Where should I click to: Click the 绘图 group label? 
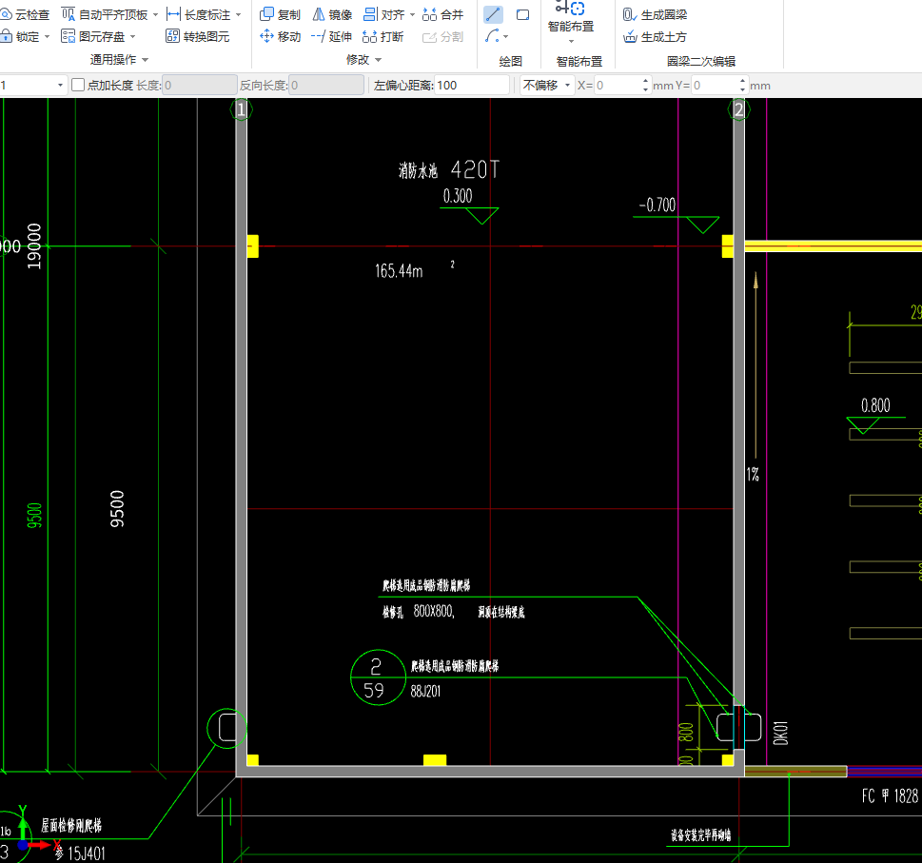510,61
